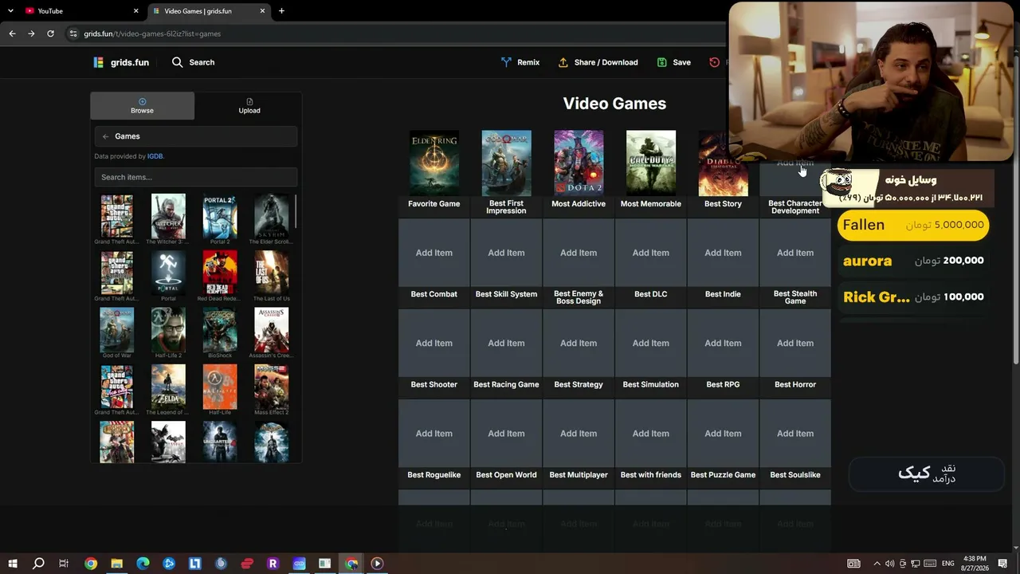Add an item to Best Stealth Game
The image size is (1020, 574).
pyautogui.click(x=795, y=253)
